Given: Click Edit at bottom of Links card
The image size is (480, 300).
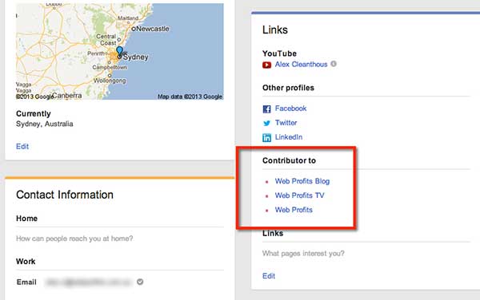Looking at the screenshot, I should [x=269, y=276].
